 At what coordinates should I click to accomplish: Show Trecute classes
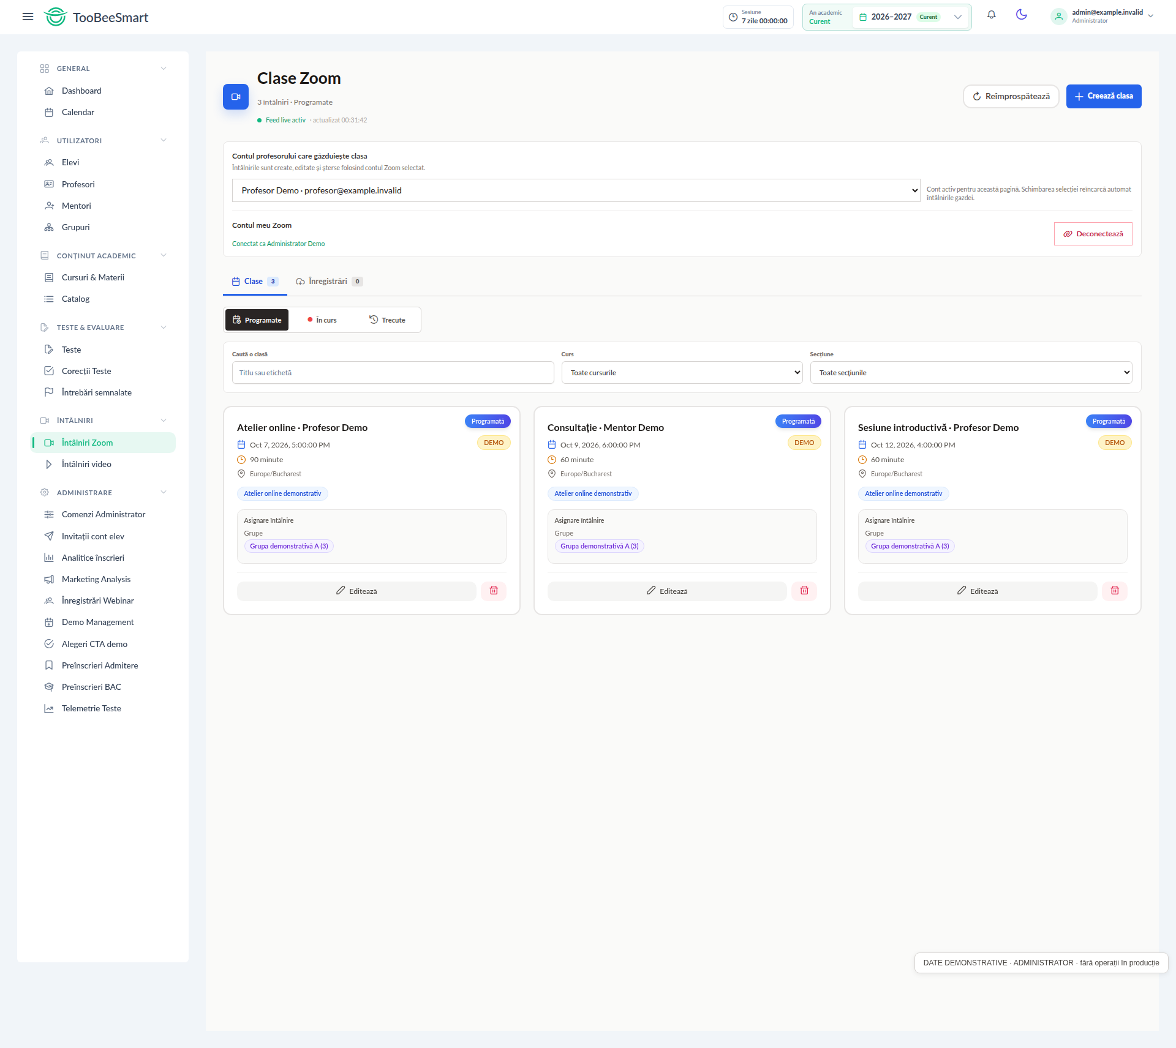point(387,320)
